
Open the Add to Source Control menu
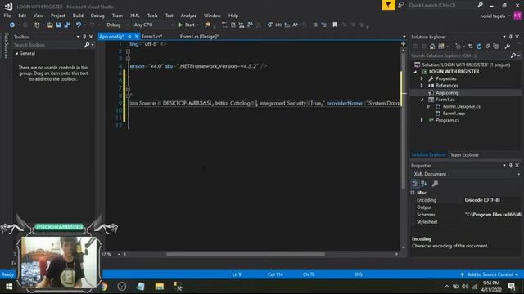(490, 274)
